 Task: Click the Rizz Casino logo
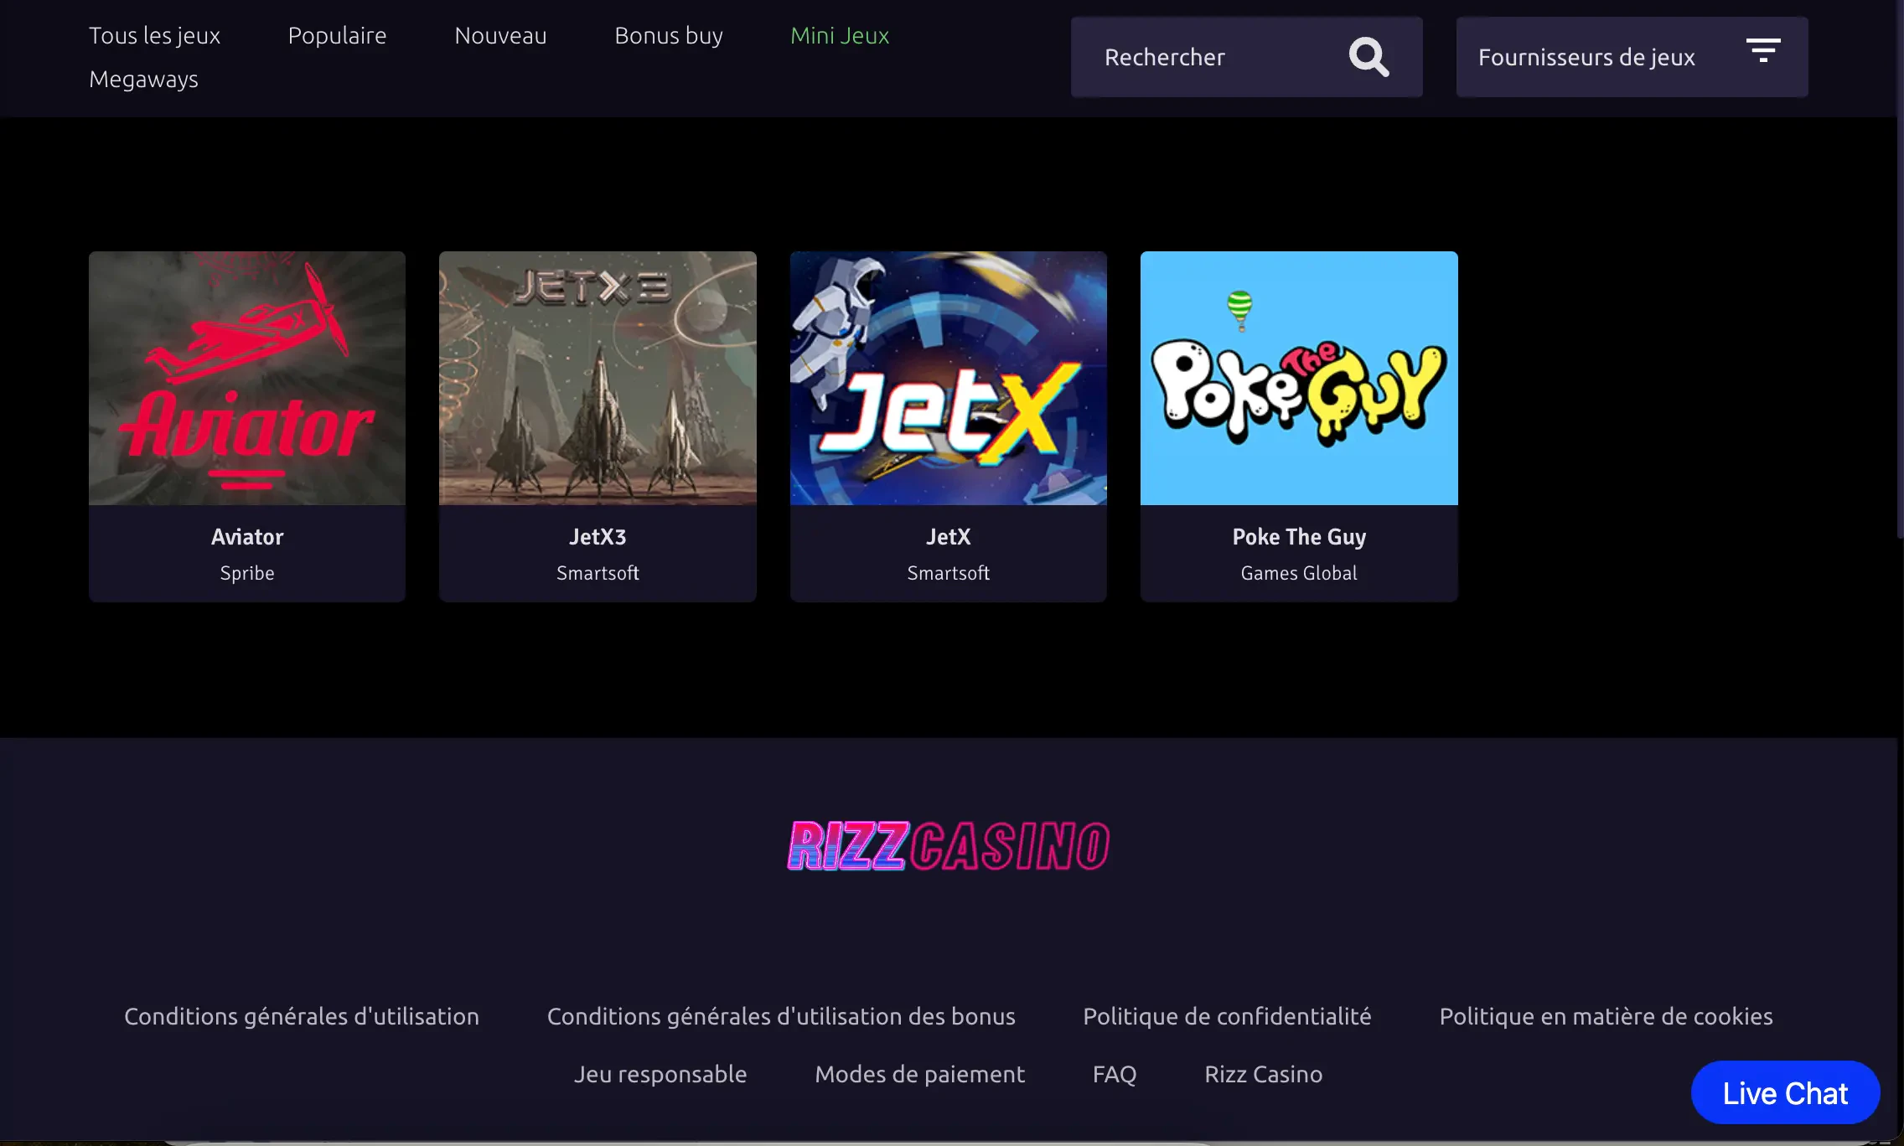point(948,845)
